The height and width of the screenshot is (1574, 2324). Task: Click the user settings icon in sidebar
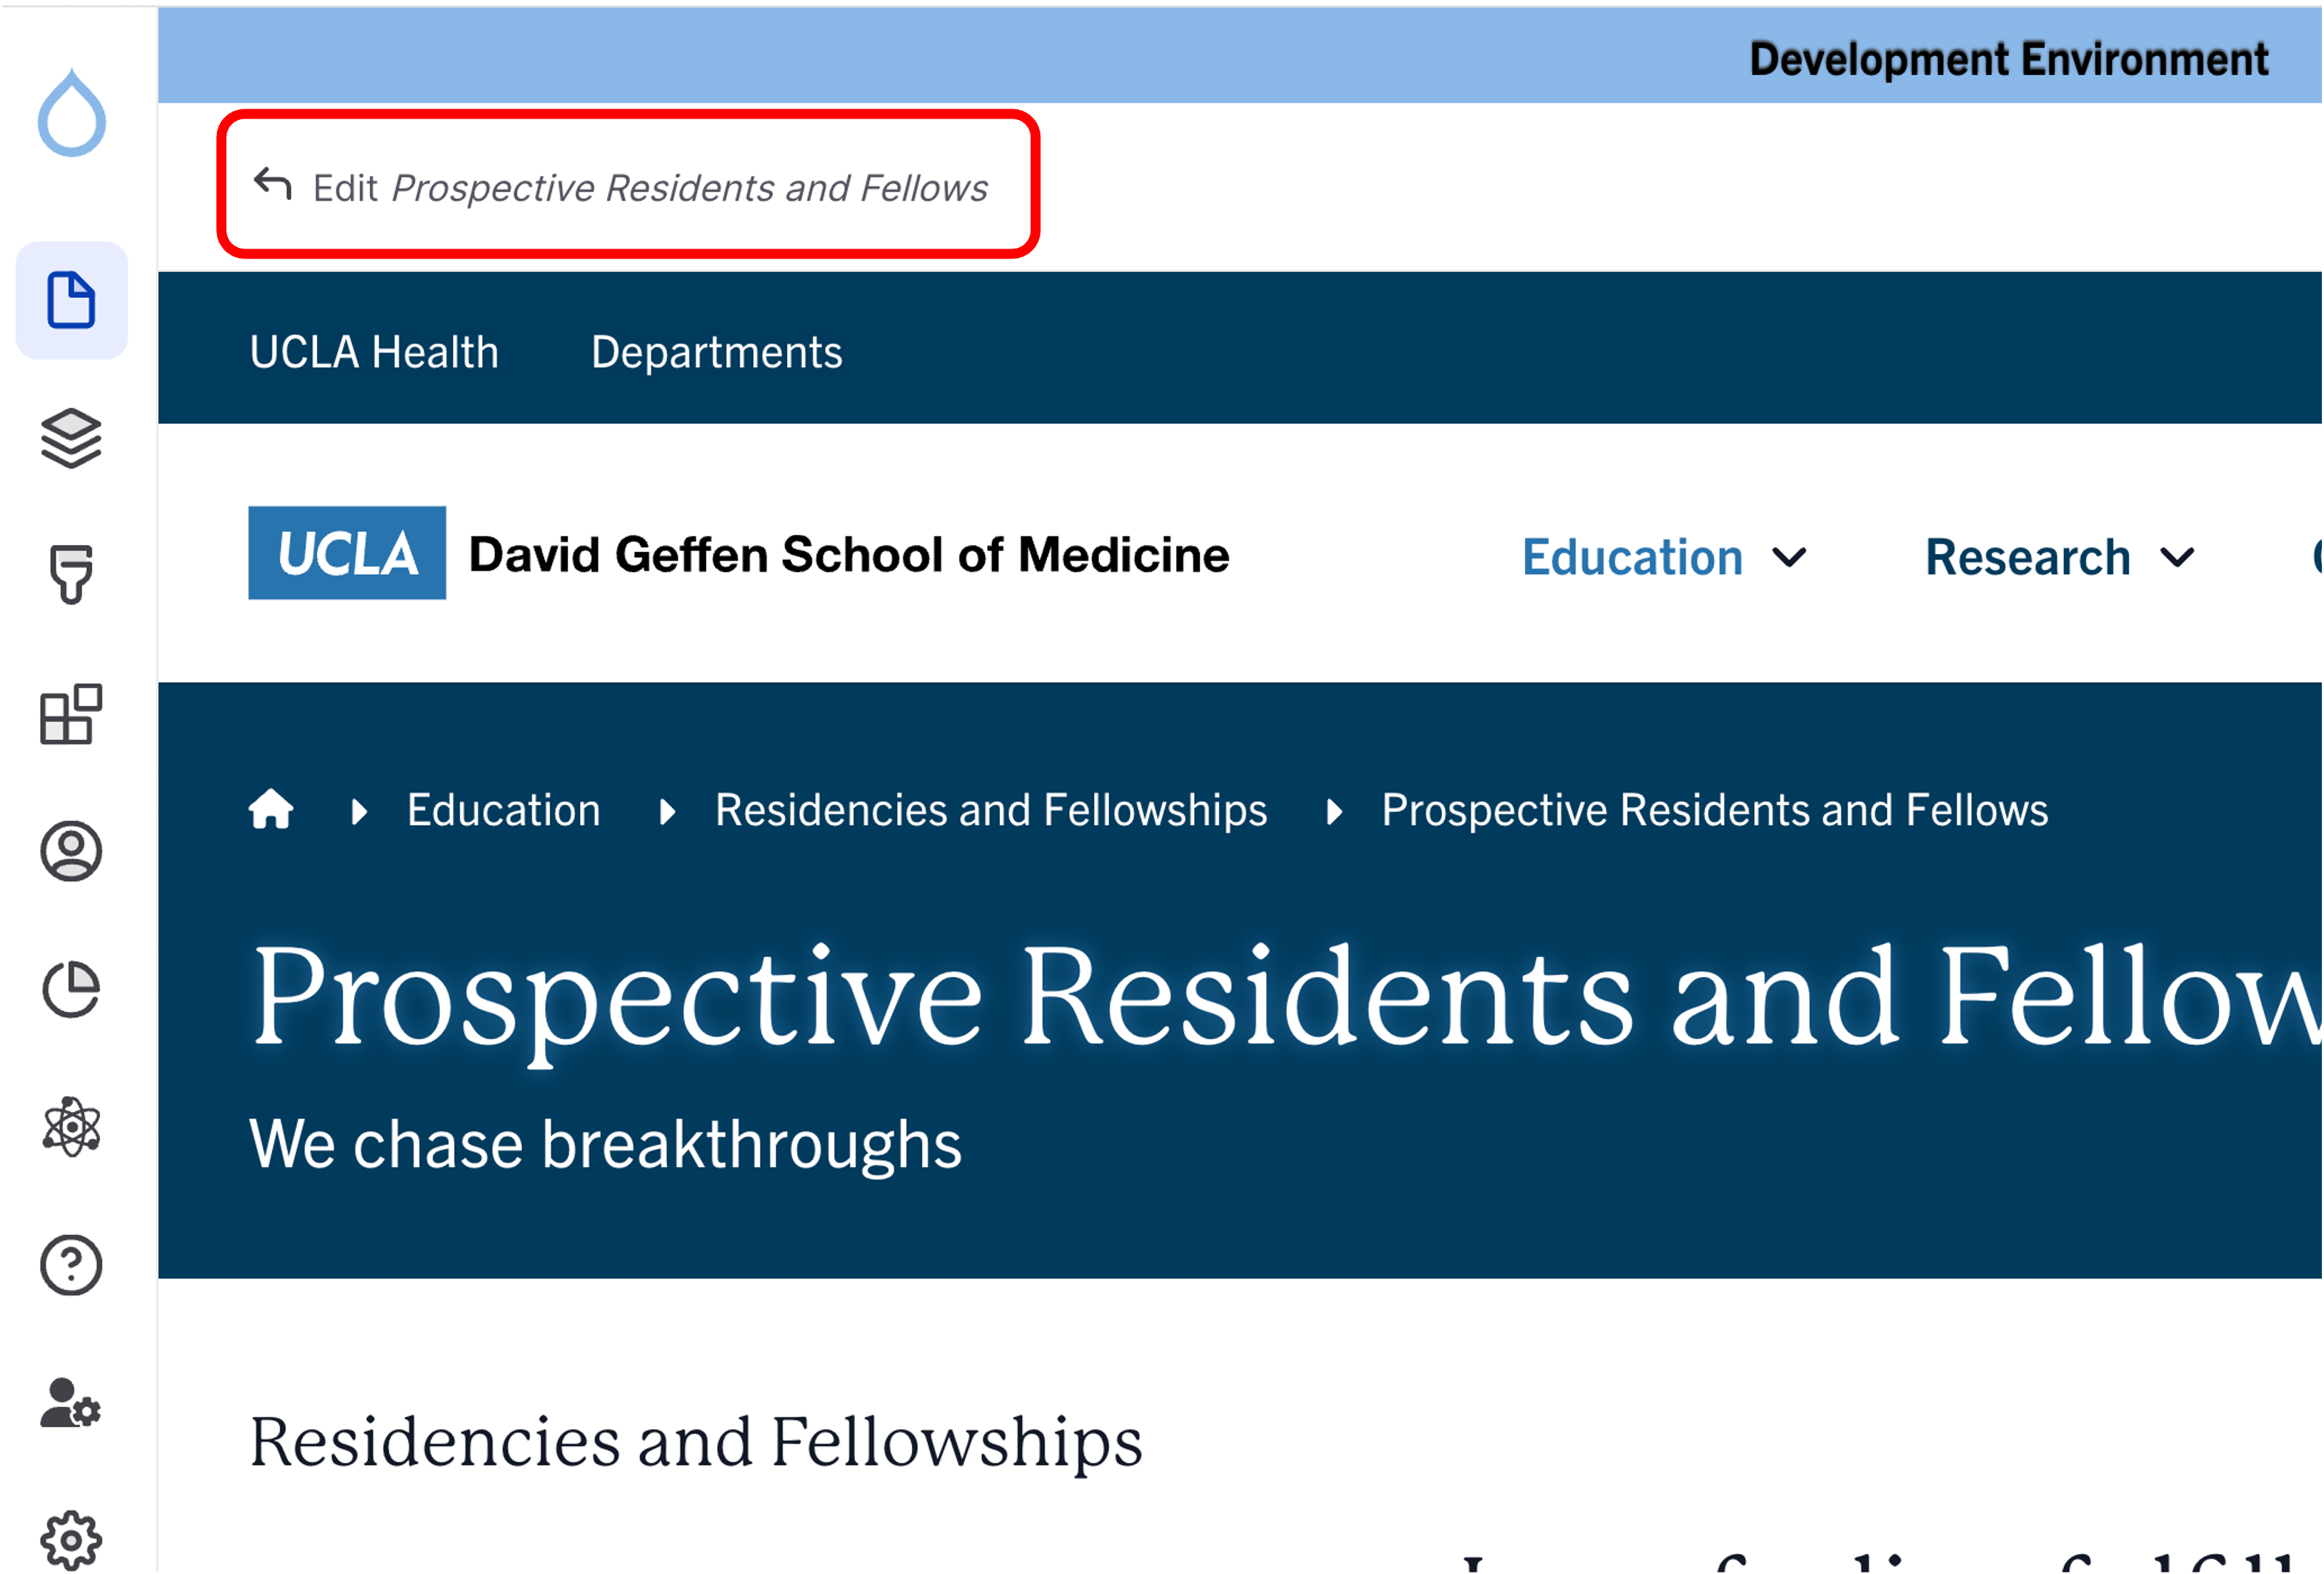pos(71,1403)
